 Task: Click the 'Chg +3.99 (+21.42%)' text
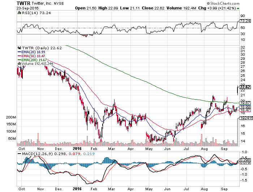[217, 8]
